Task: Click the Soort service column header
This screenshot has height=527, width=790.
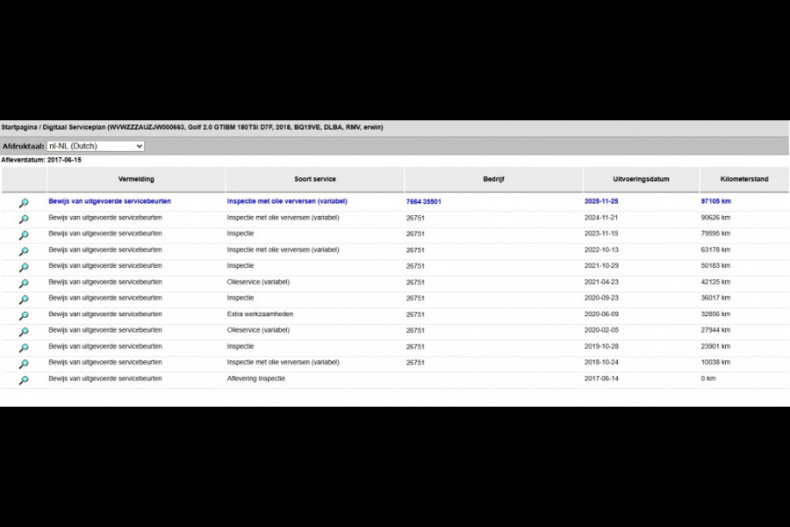Action: coord(314,179)
